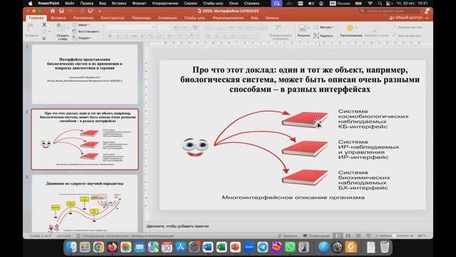456x257 pixels.
Task: Switch to slide sorter grid view
Action: (348, 236)
